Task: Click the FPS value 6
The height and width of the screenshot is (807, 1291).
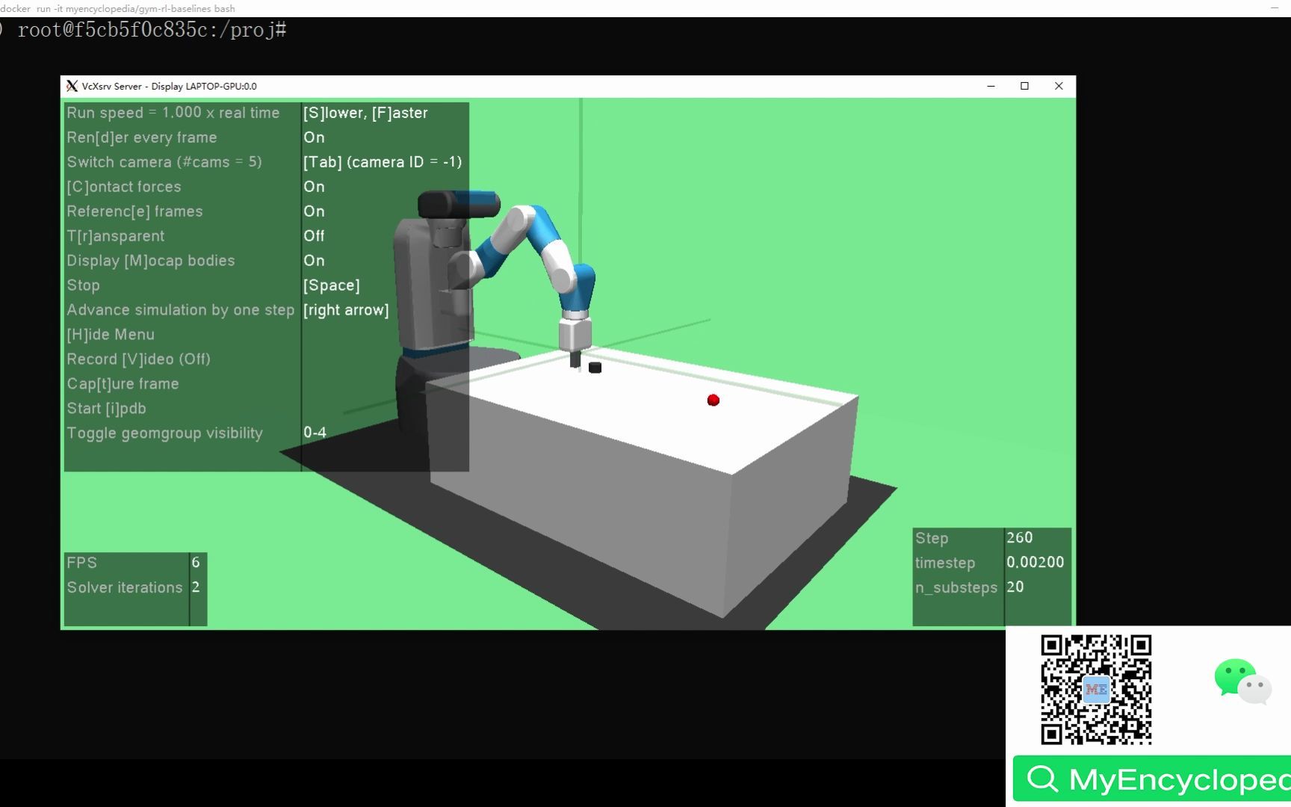Action: [196, 563]
